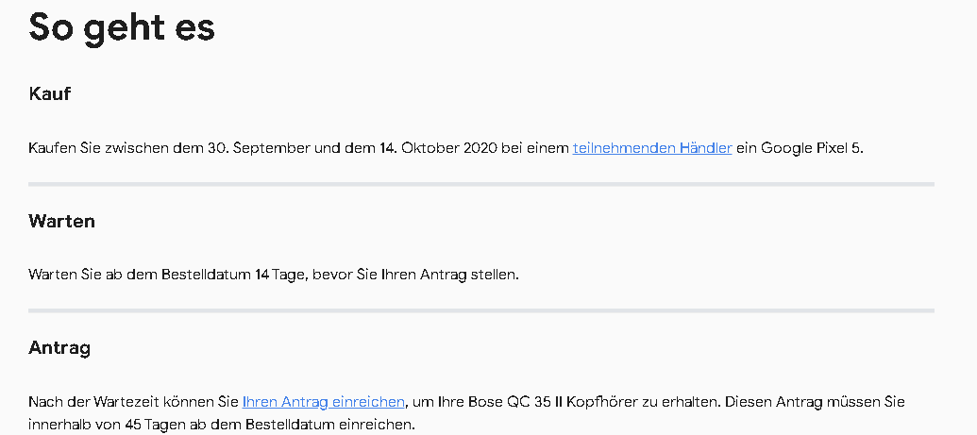977x435 pixels.
Task: Click the word Wartezeit
Action: pos(130,402)
